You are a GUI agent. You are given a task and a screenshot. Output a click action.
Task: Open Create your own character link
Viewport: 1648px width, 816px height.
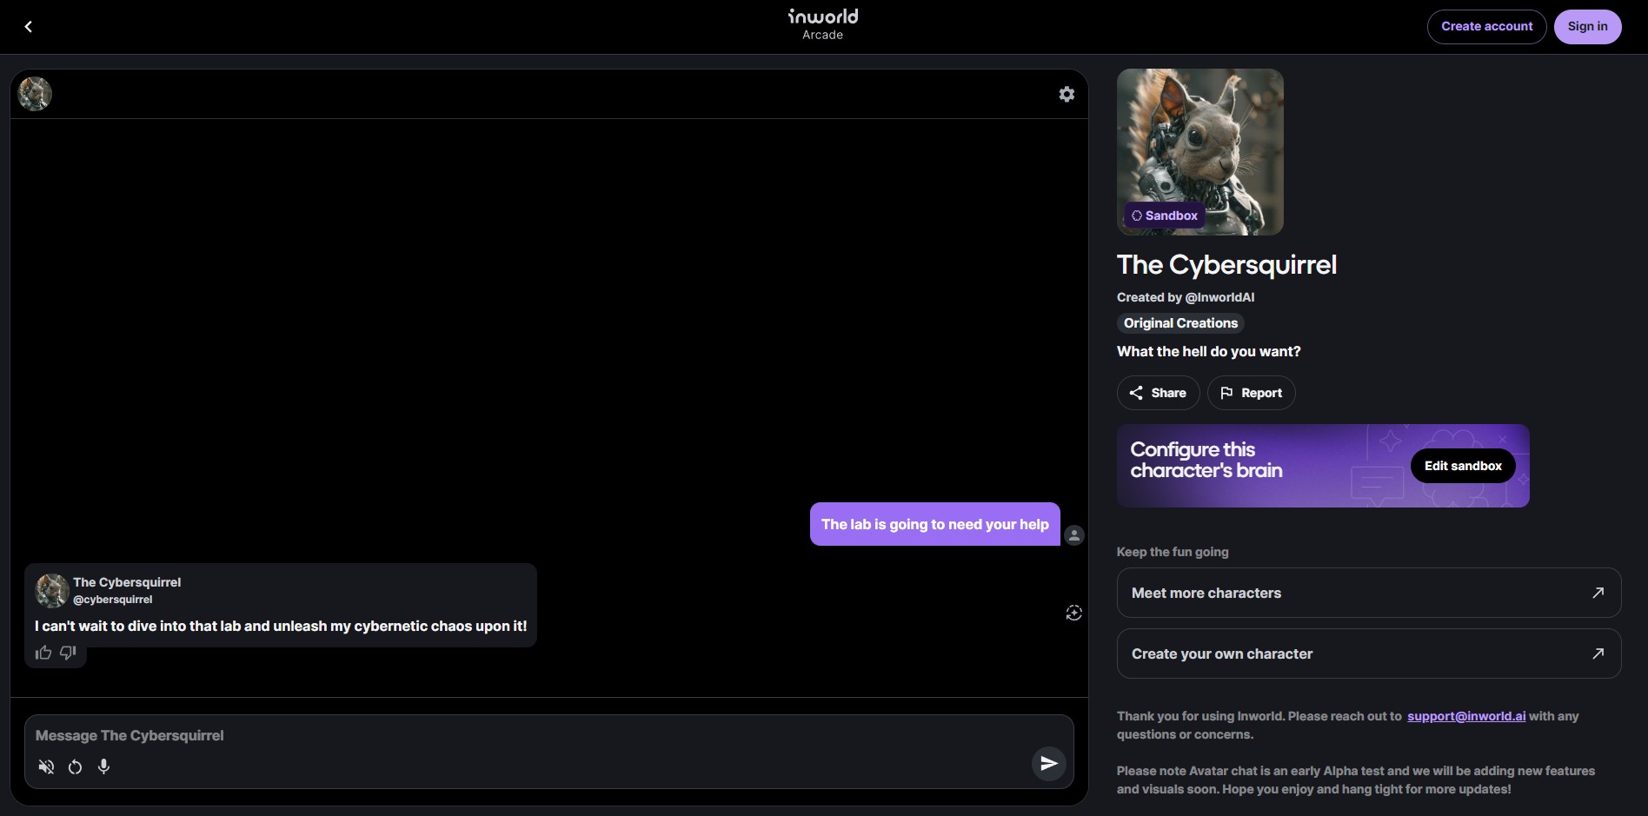click(1369, 653)
